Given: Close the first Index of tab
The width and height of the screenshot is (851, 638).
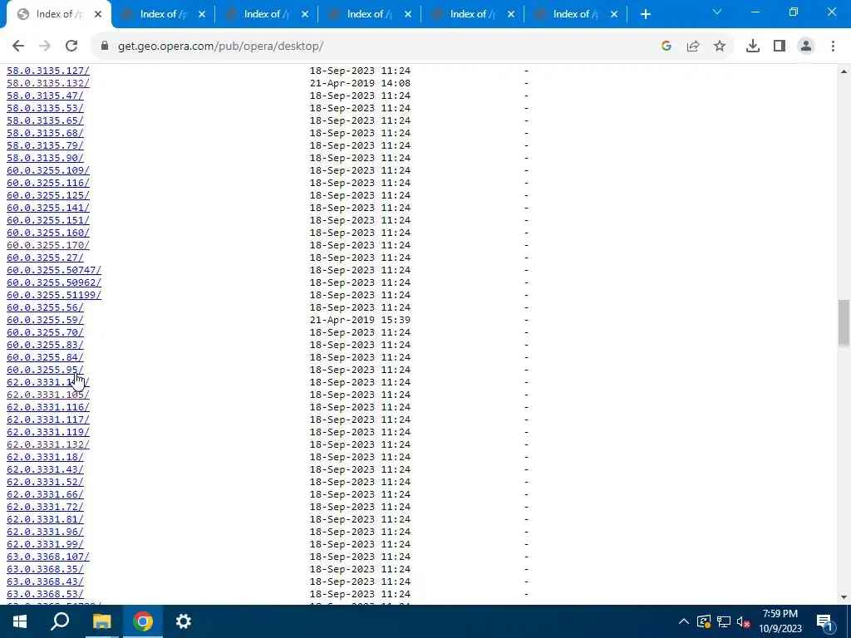Looking at the screenshot, I should tap(98, 15).
